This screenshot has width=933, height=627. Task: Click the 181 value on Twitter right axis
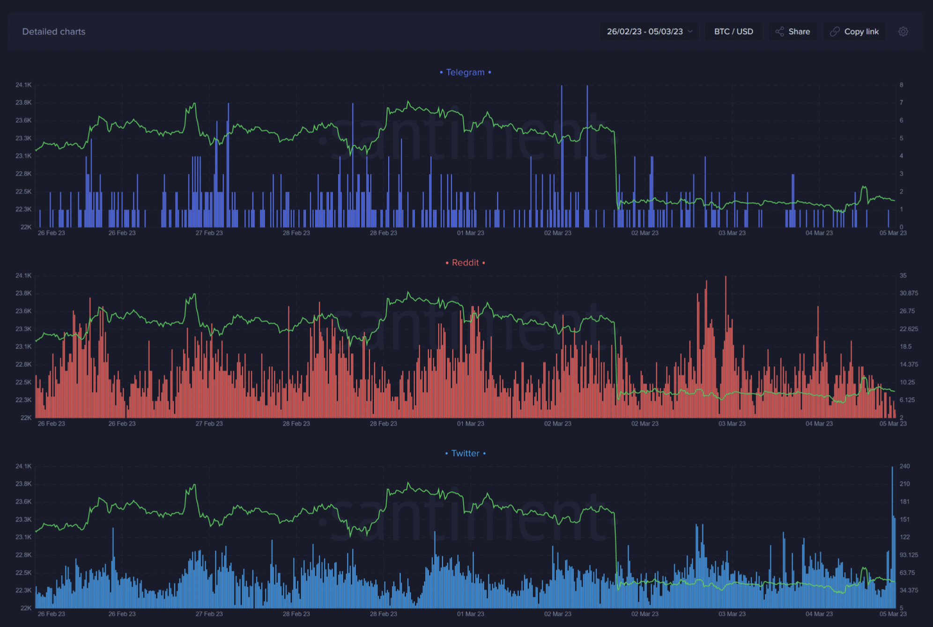click(x=904, y=502)
